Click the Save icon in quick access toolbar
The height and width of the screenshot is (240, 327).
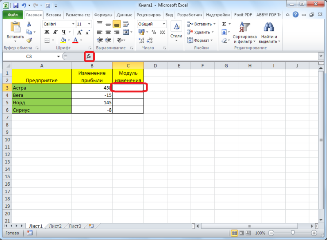click(16, 5)
